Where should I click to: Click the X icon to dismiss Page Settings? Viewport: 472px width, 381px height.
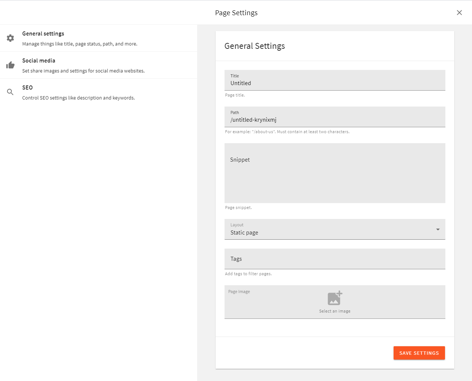click(x=459, y=12)
